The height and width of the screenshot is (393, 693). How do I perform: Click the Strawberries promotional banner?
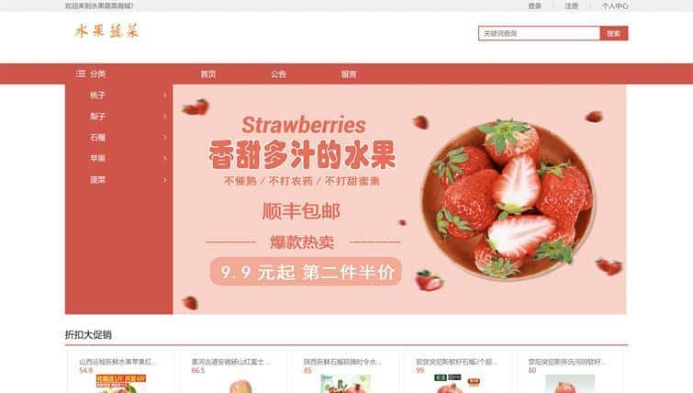[399, 199]
